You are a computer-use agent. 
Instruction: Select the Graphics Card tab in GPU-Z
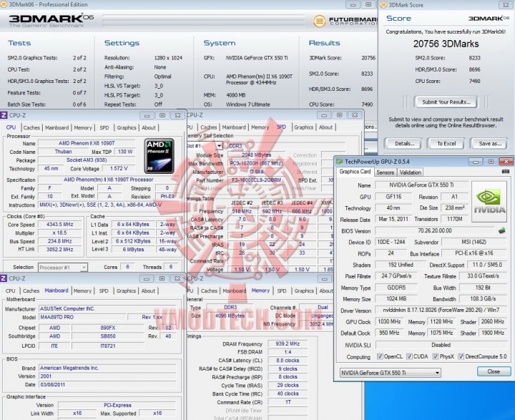coord(355,172)
